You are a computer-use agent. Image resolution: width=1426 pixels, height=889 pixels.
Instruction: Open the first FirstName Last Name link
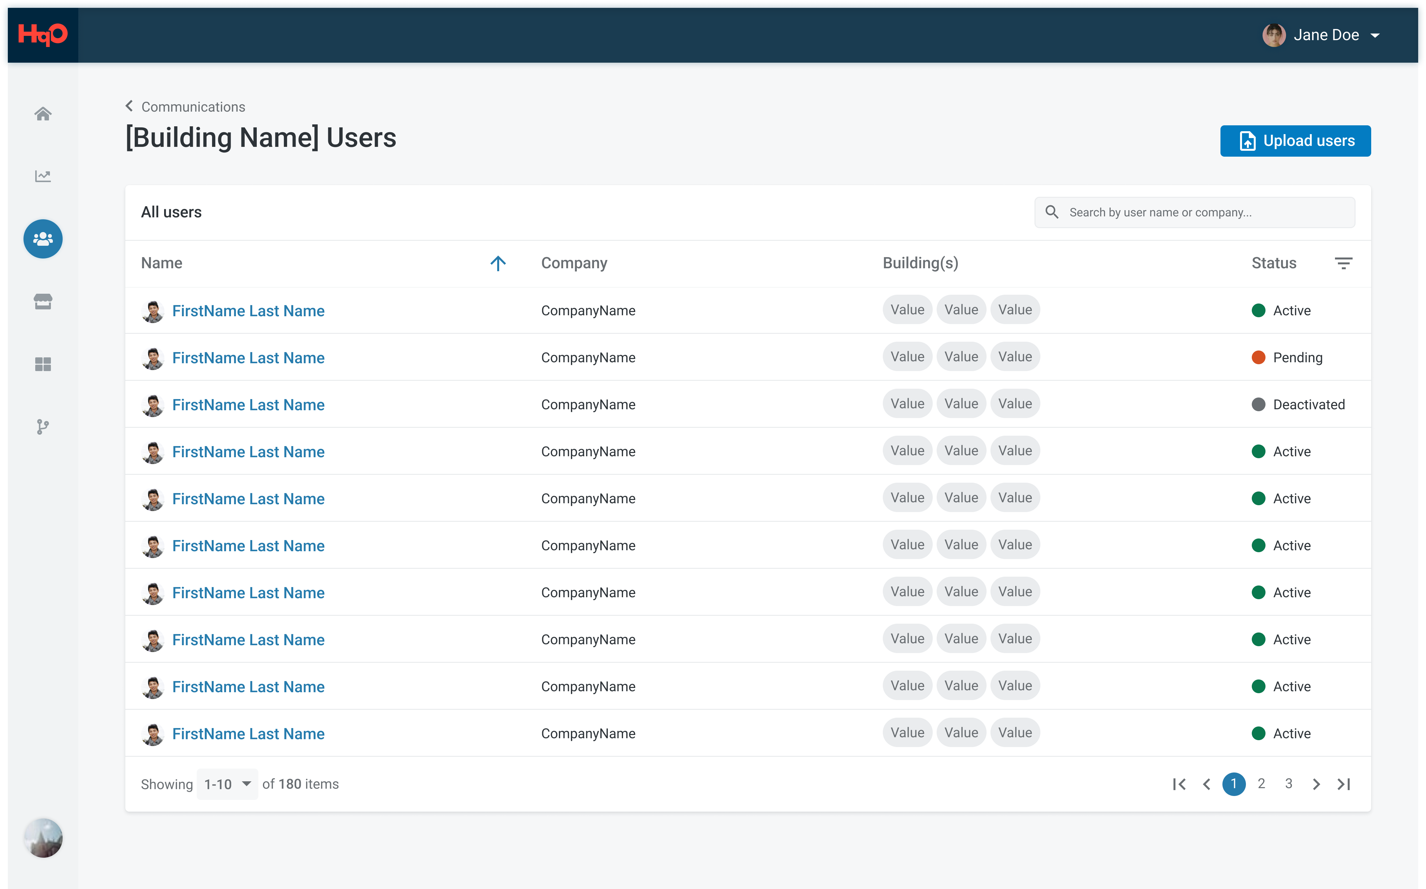tap(248, 310)
